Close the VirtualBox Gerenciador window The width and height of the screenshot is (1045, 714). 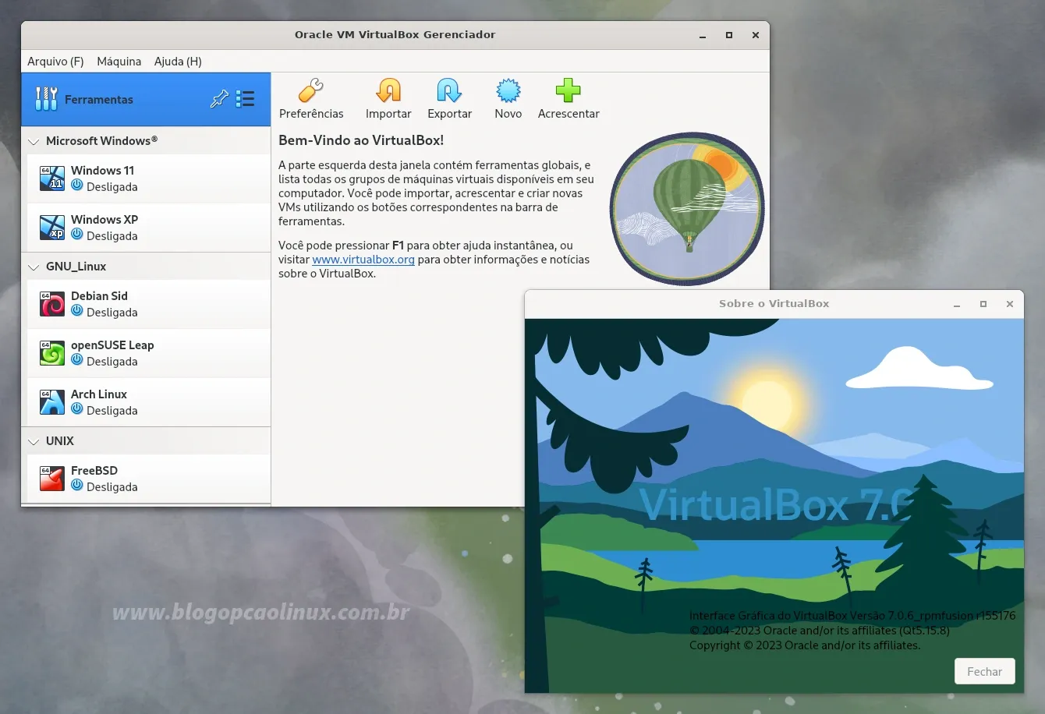pos(756,35)
